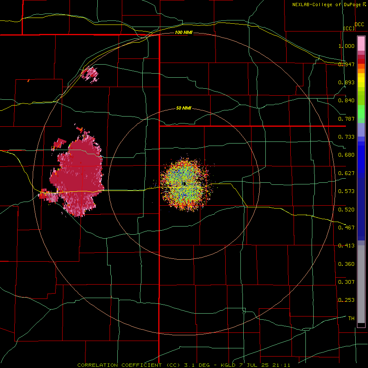This screenshot has height=368, width=368.
Task: Click the 0.253 scale value
Action: tap(346, 300)
